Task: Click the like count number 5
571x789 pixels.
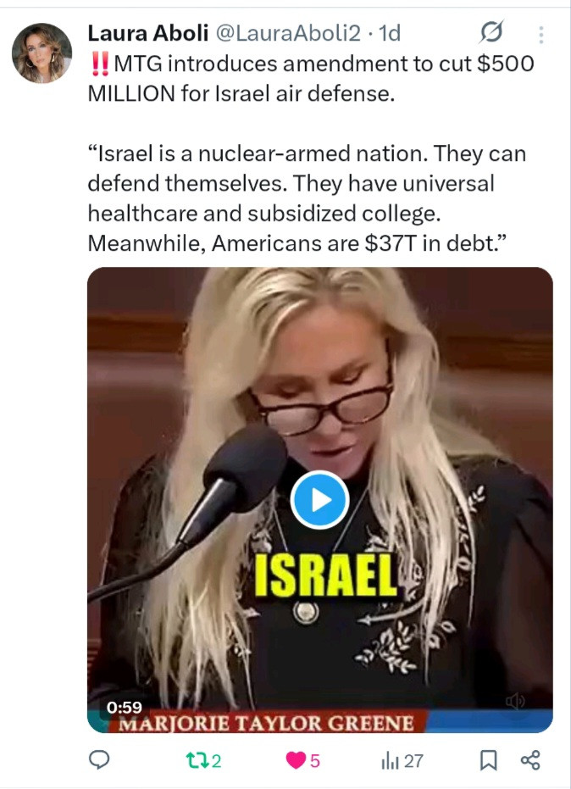Action: point(315,761)
